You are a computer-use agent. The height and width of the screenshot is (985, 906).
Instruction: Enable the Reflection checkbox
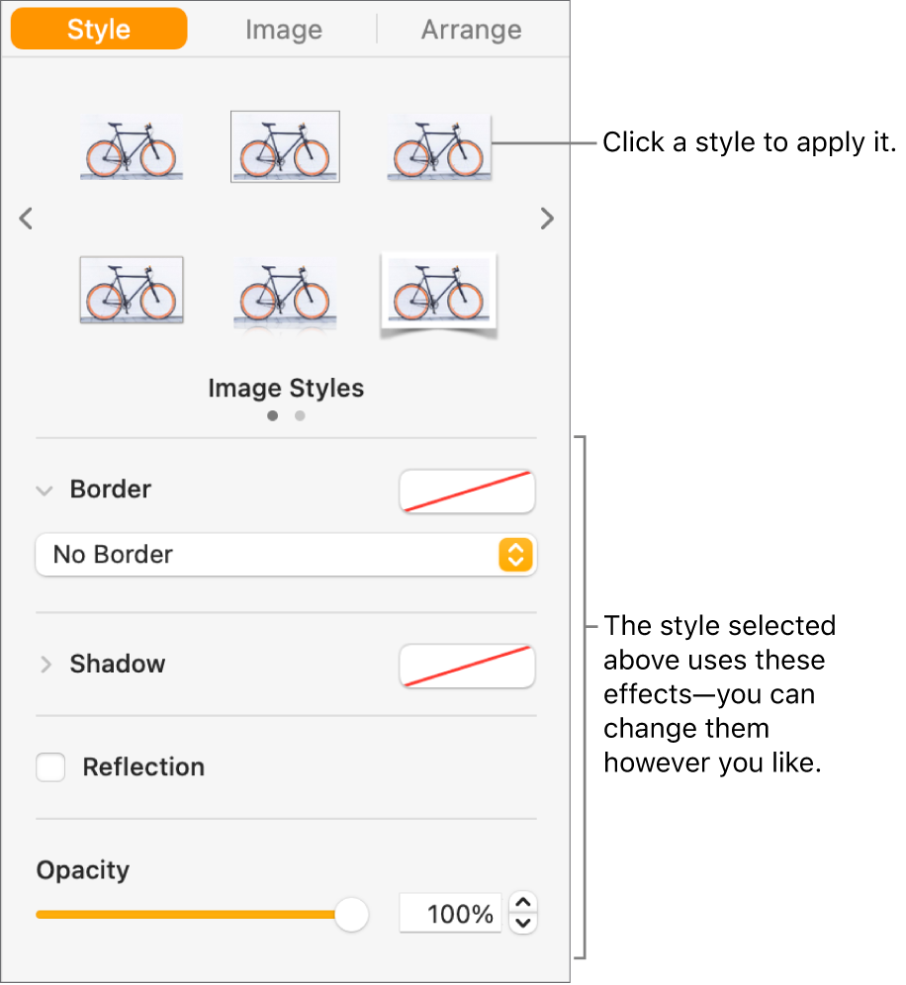tap(50, 767)
